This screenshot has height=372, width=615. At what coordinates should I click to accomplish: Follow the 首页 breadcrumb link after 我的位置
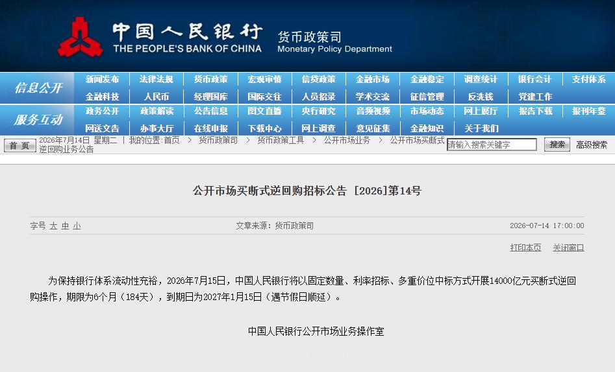(171, 140)
